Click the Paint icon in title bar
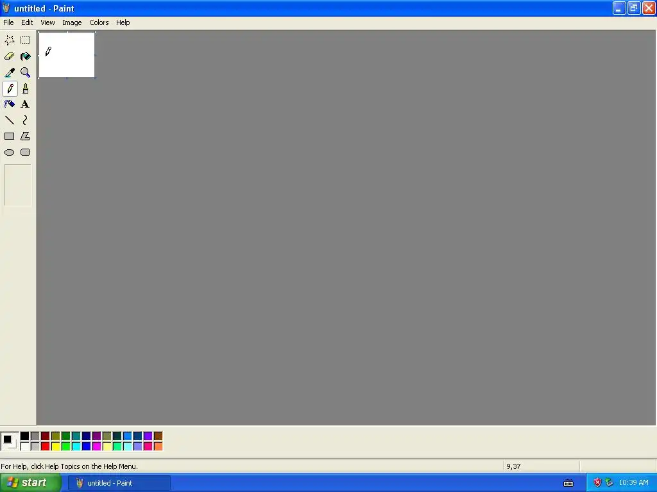657x492 pixels. pyautogui.click(x=6, y=8)
